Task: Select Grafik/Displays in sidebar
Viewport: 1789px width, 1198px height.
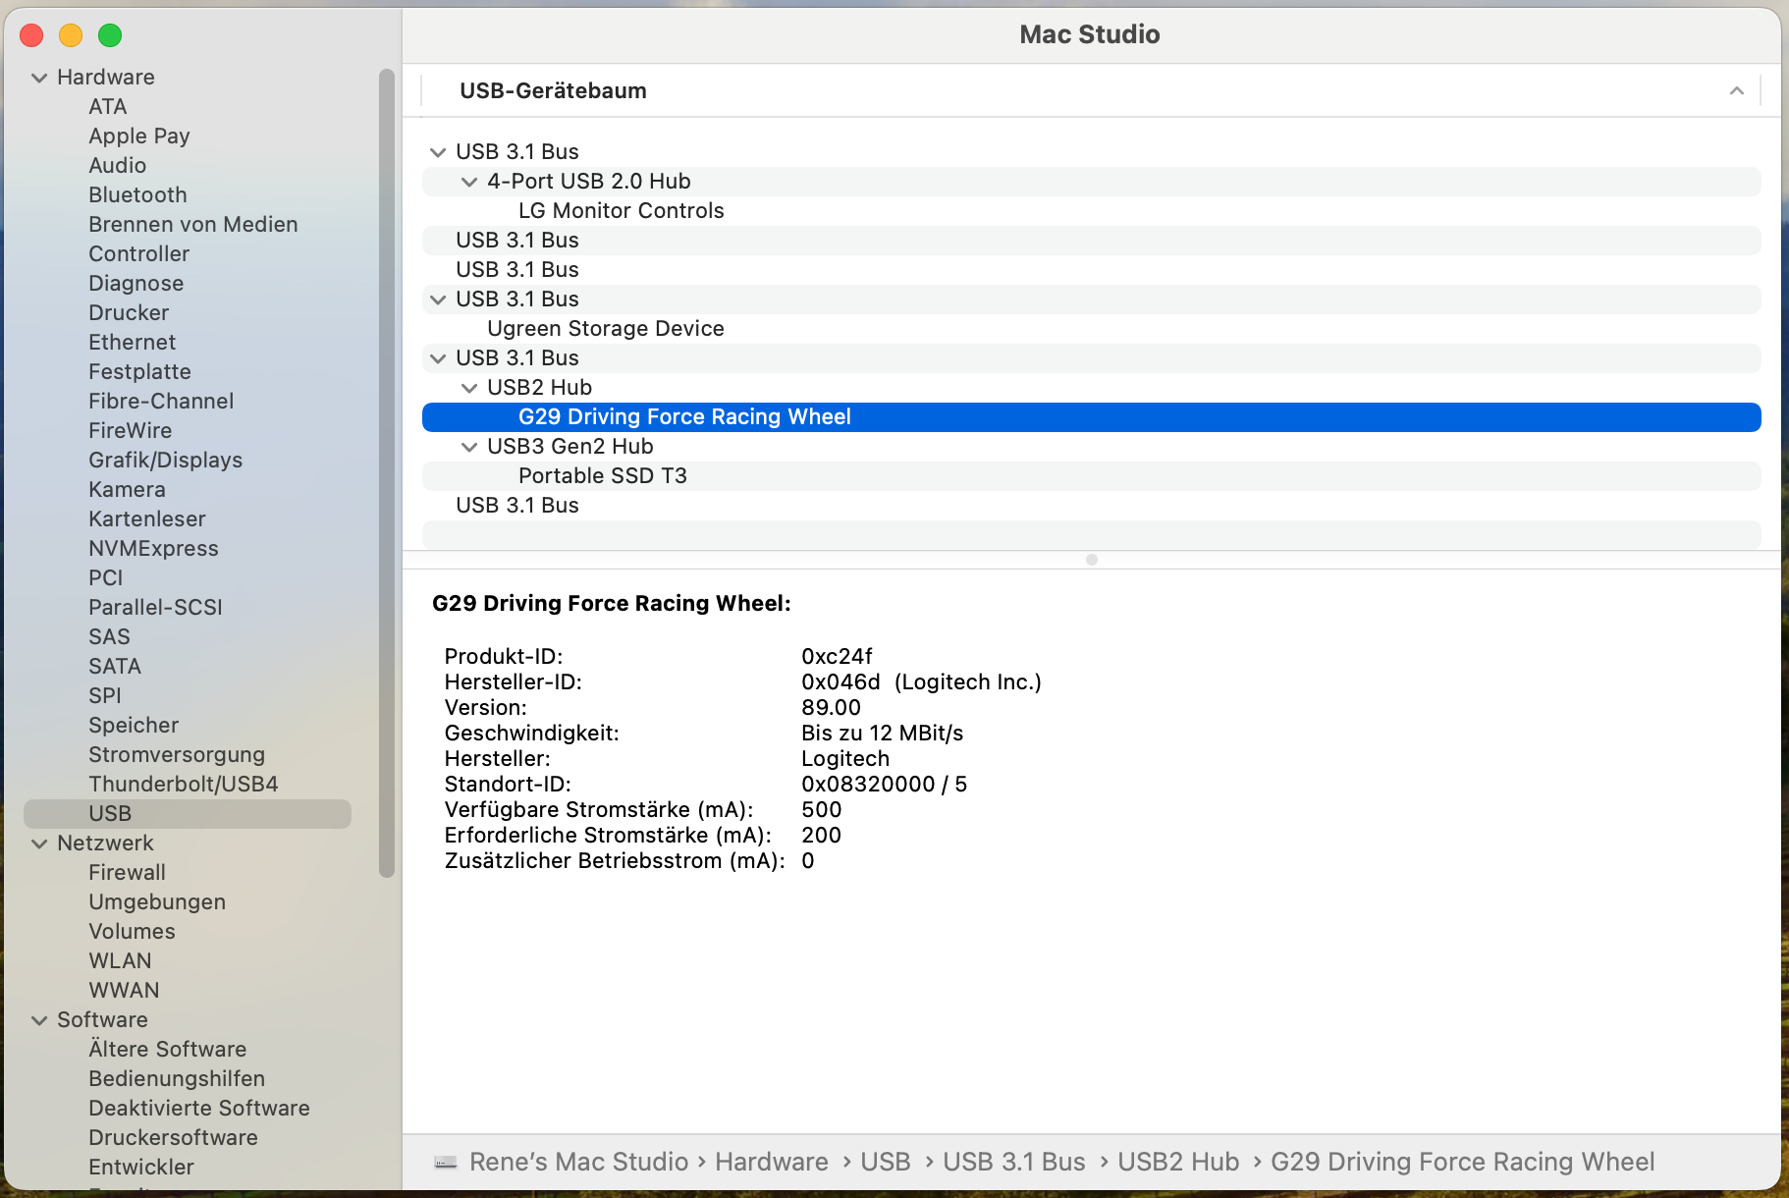Action: tap(165, 460)
